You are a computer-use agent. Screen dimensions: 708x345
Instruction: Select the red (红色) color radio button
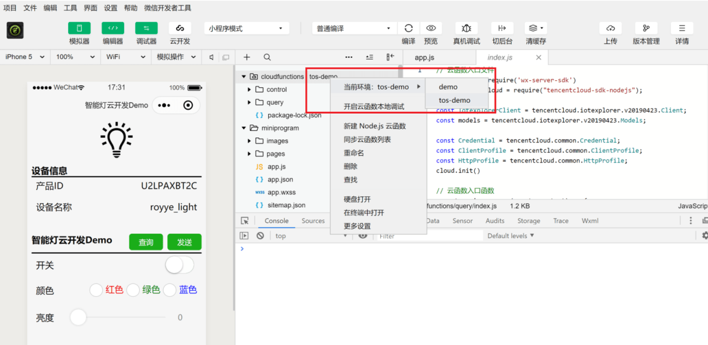click(96, 290)
